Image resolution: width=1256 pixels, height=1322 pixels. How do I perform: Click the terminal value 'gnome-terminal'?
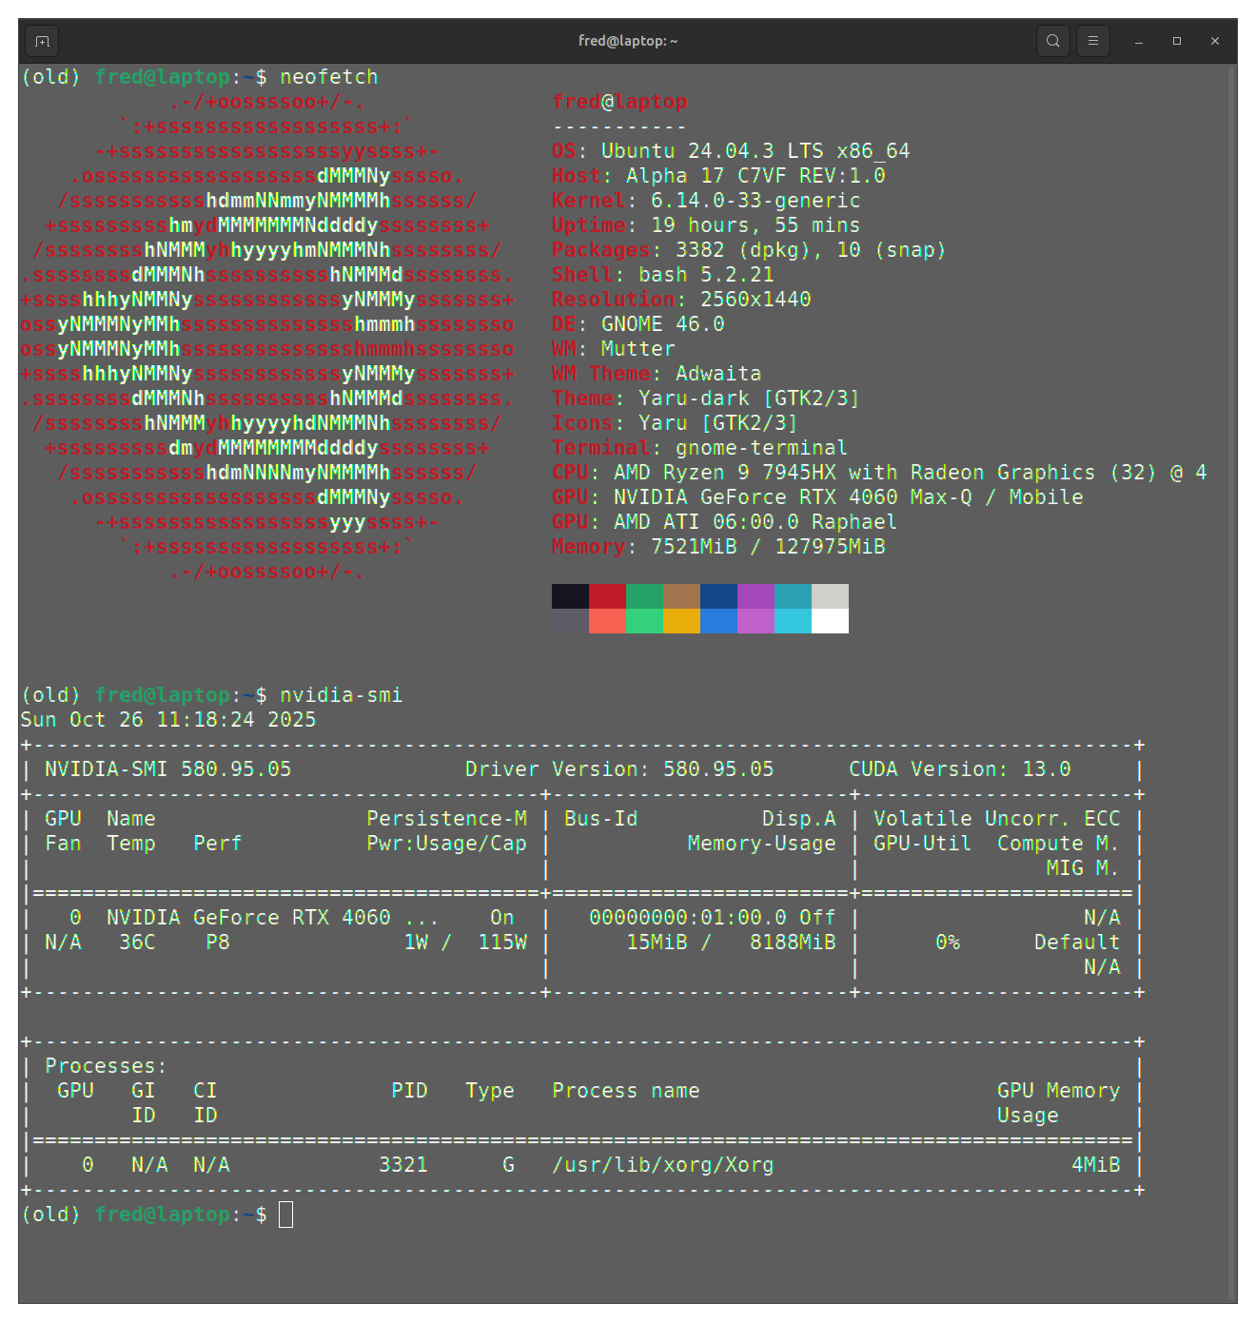tap(761, 448)
